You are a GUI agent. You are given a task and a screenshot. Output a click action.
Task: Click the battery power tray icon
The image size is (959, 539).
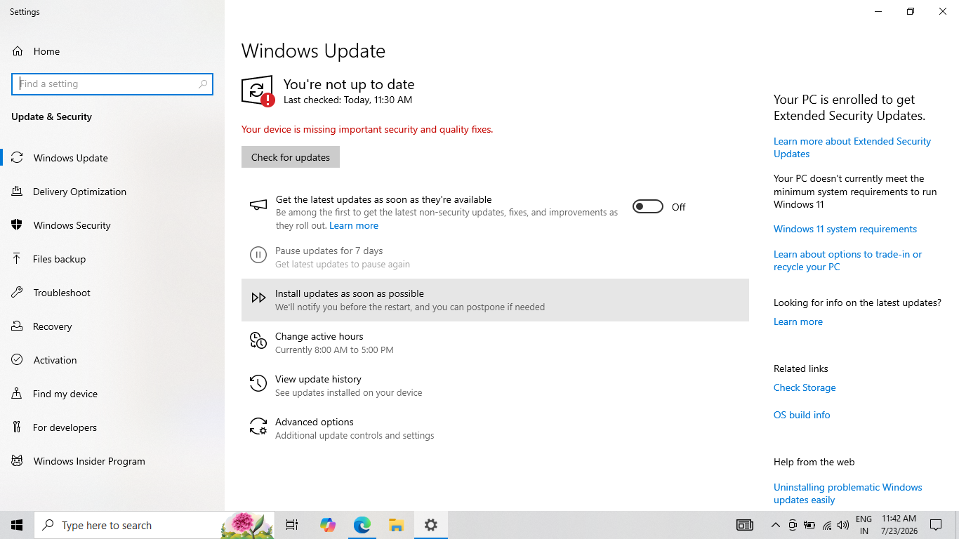[x=809, y=525]
